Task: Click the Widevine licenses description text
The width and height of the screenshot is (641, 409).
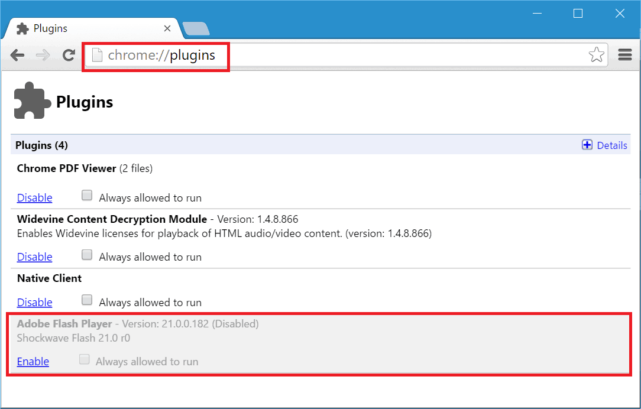Action: coord(225,233)
